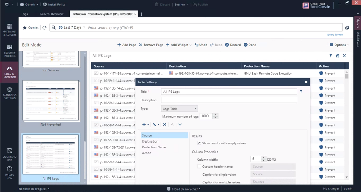
Task: Open the Command Line panel
Action: (x=9, y=154)
